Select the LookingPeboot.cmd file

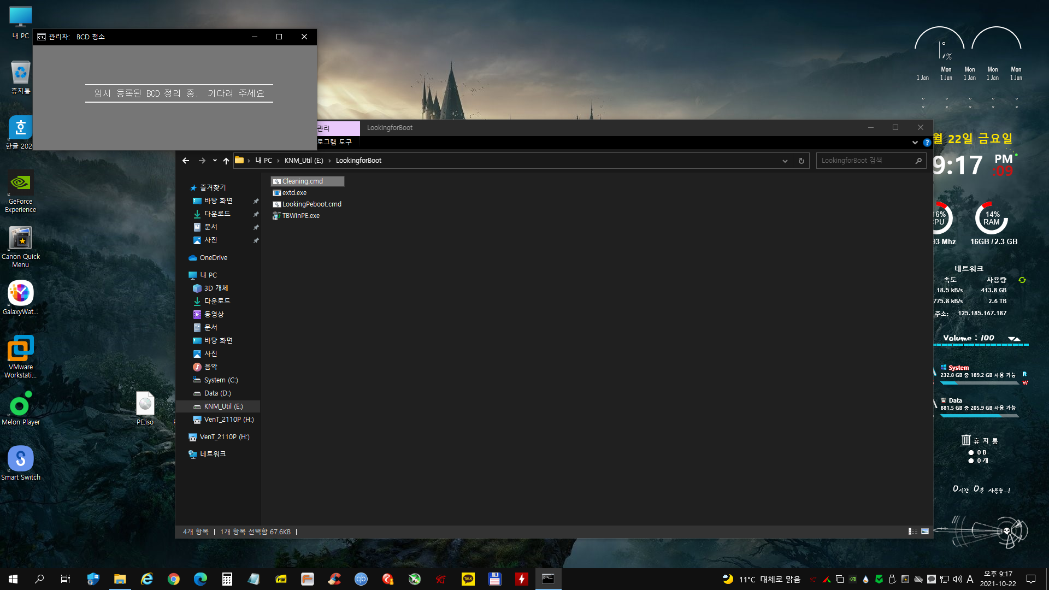click(307, 204)
